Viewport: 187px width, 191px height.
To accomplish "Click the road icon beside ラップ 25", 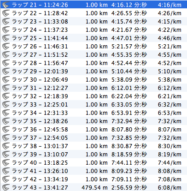I will 6,38.
